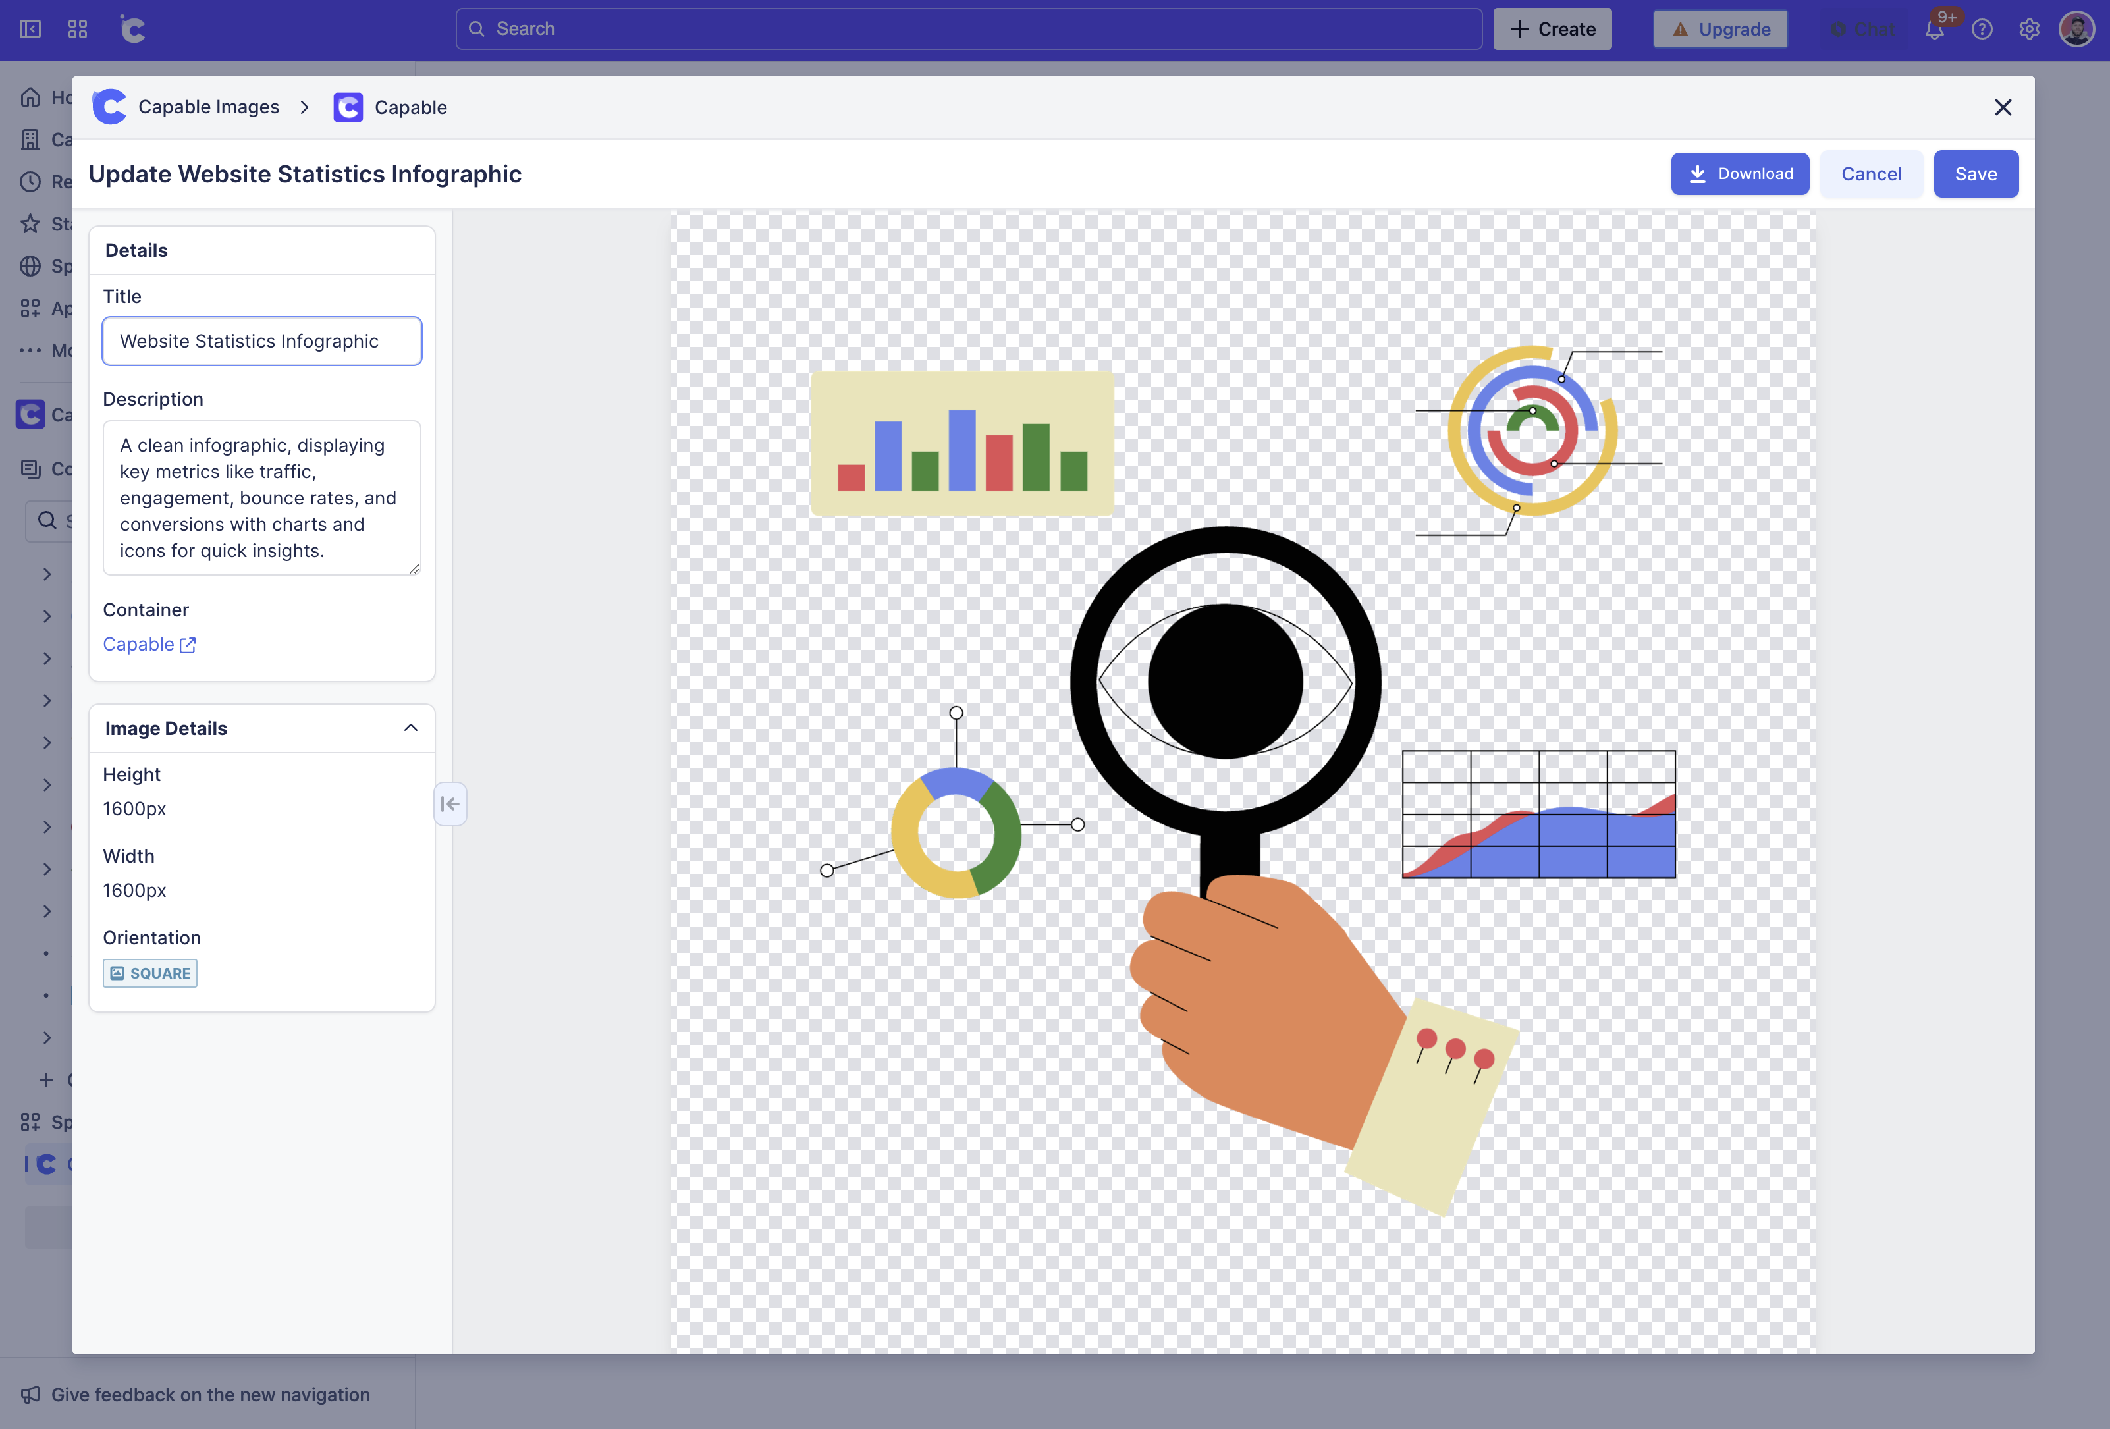Click the user profile avatar icon

click(2076, 27)
